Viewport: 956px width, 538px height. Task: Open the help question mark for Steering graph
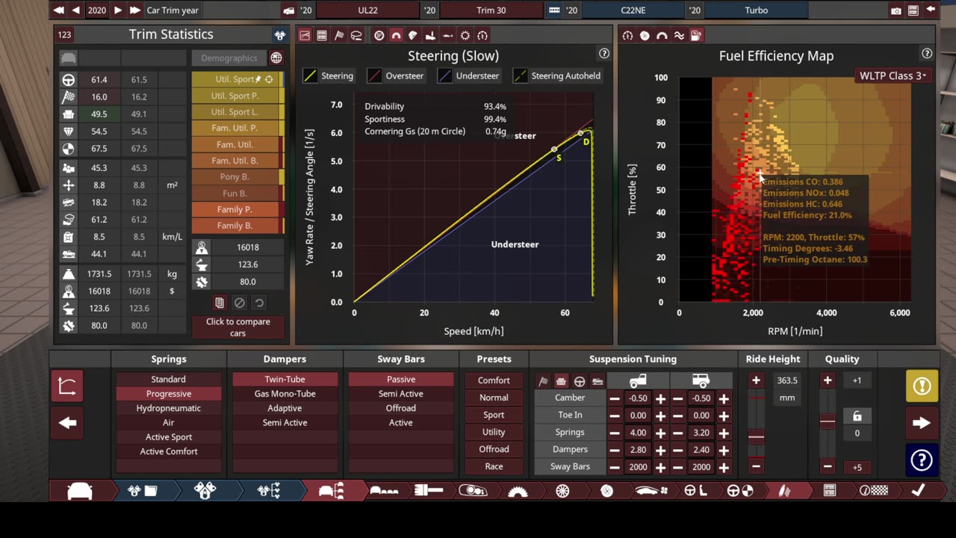click(x=603, y=54)
